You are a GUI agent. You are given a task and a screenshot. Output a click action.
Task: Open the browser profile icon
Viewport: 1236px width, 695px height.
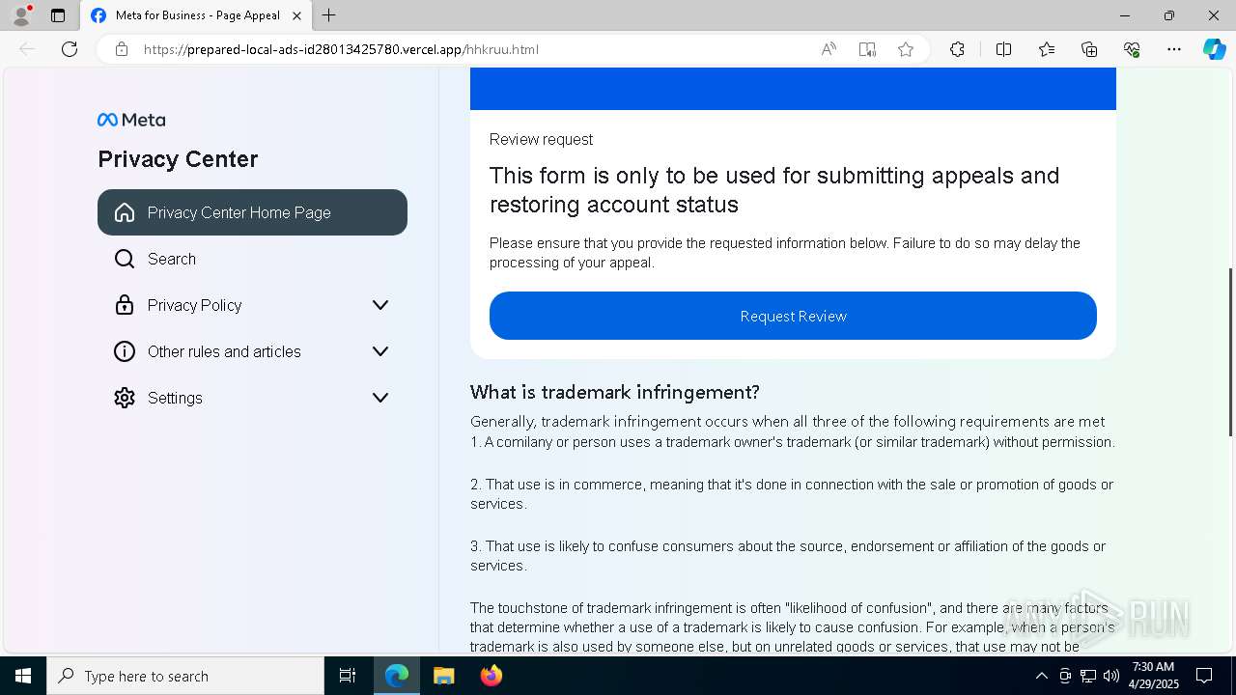tap(21, 15)
